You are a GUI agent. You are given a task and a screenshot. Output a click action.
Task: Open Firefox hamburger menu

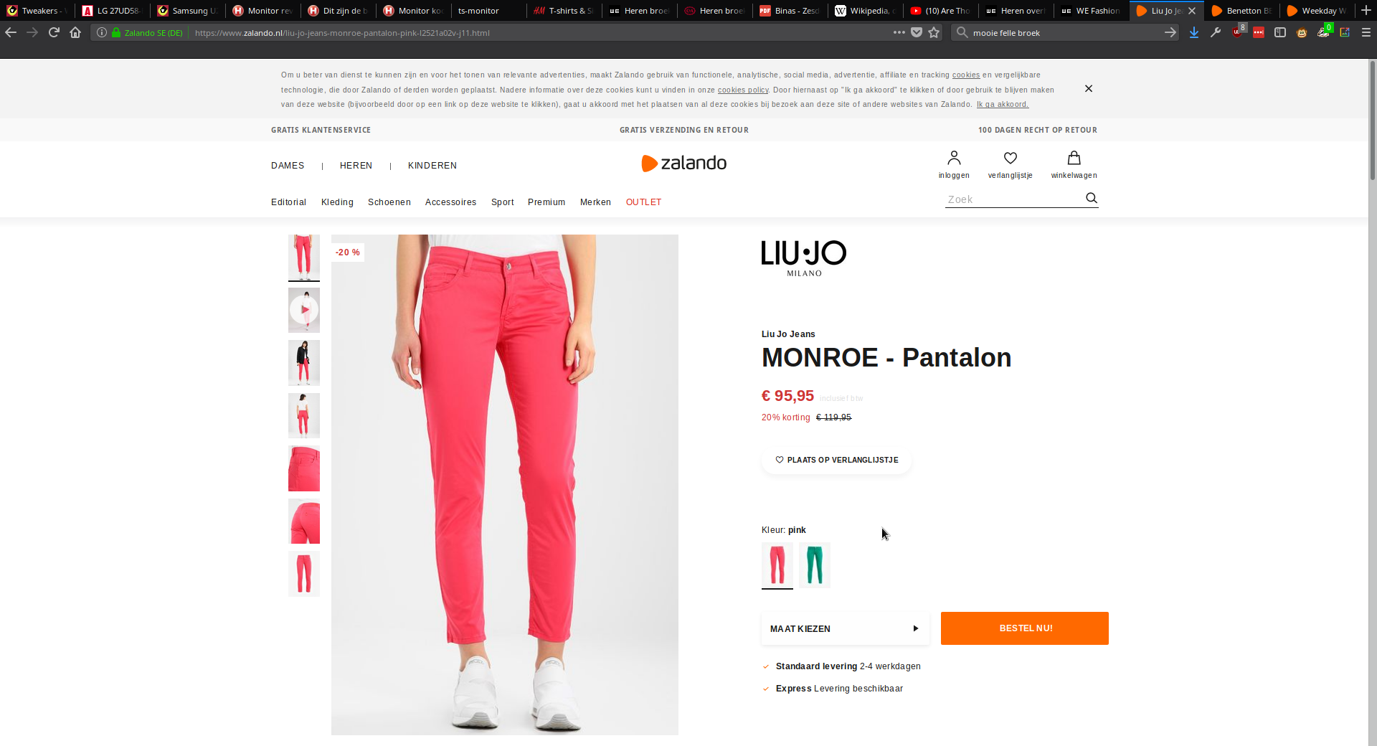[x=1366, y=32]
